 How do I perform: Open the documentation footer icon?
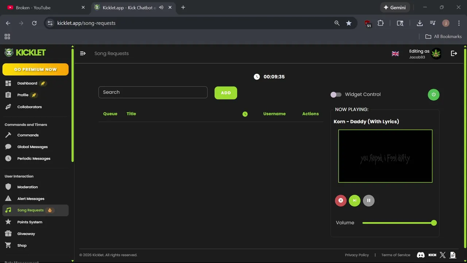pyautogui.click(x=453, y=255)
